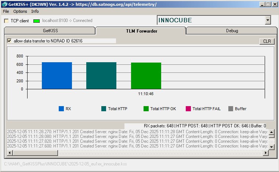Enable the TCP client checkbox
Viewport: 279px width, 172px height.
(x=6, y=21)
